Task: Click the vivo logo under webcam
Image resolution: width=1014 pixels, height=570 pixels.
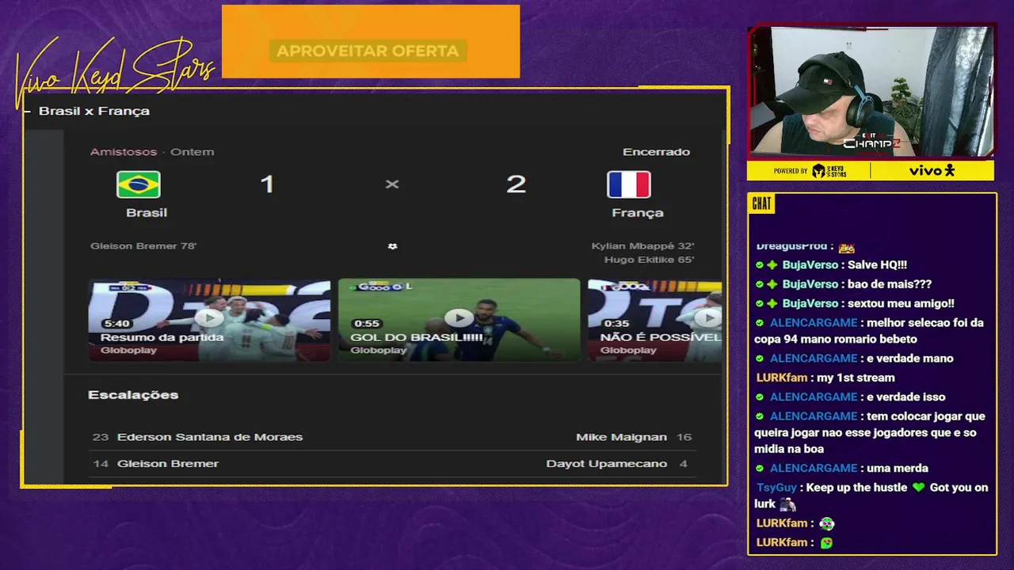Action: (x=932, y=170)
